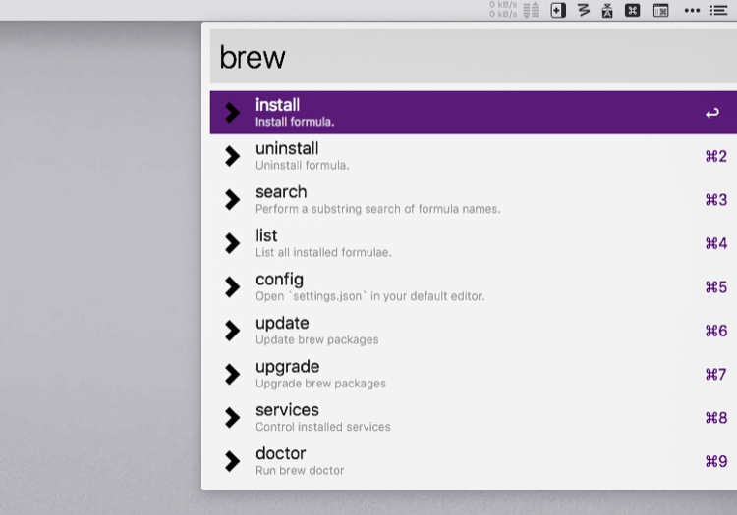Click 'Perform a substring search of formula names.'

point(378,209)
